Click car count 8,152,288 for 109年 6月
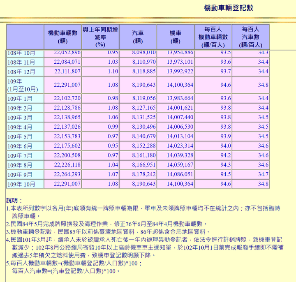This screenshot has height=282, width=296. pyautogui.click(x=144, y=146)
